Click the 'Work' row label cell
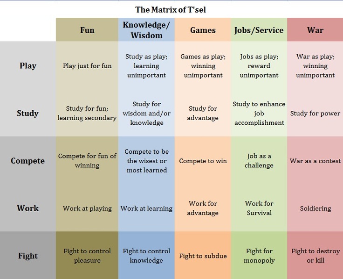343x279 pixels. tap(28, 208)
